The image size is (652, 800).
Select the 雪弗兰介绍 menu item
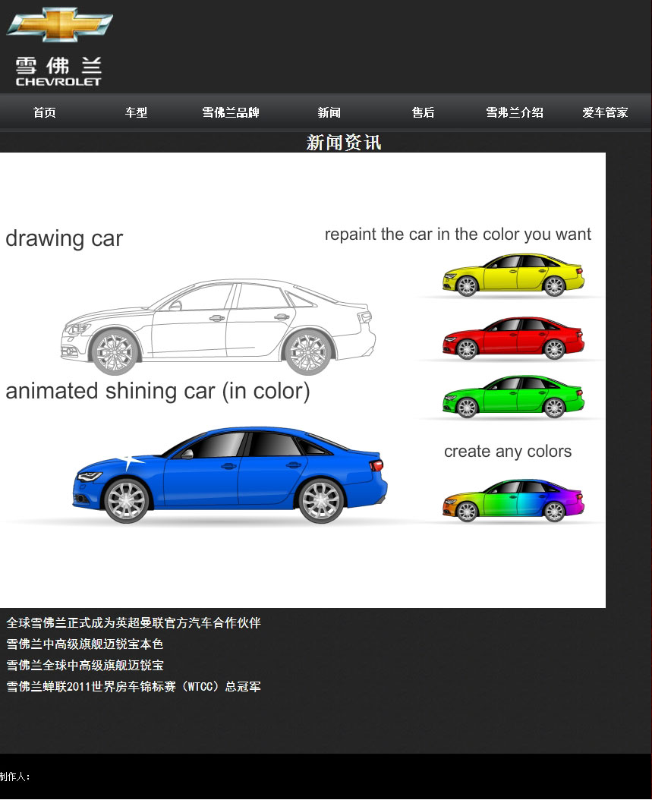coord(515,112)
